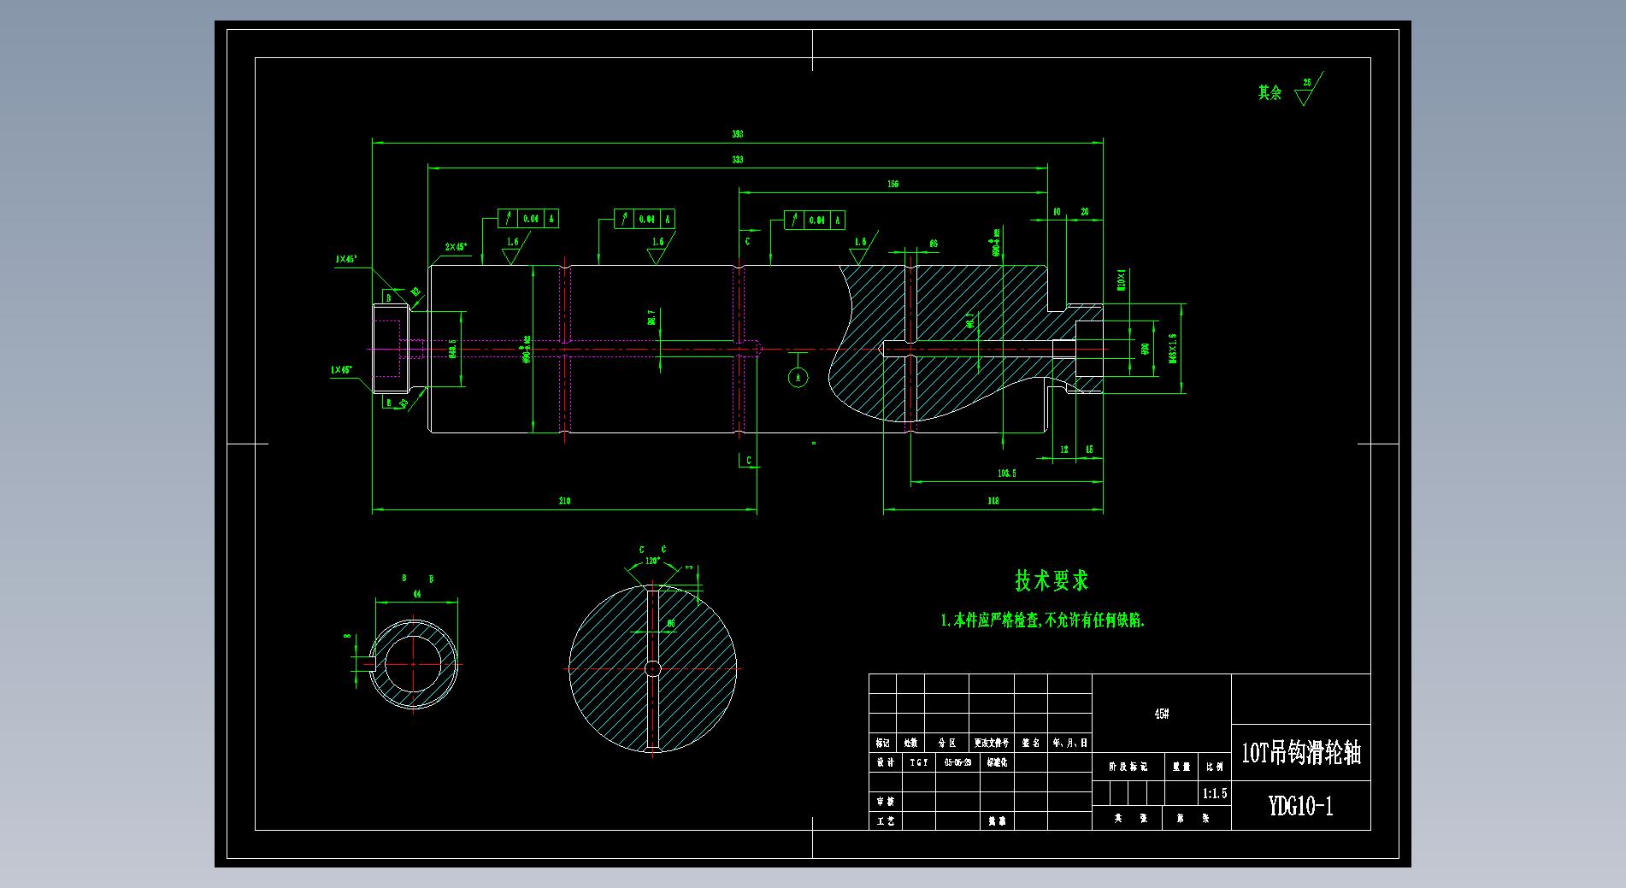Select the 2×45° chamfer annotation
1626x888 pixels.
tap(456, 247)
